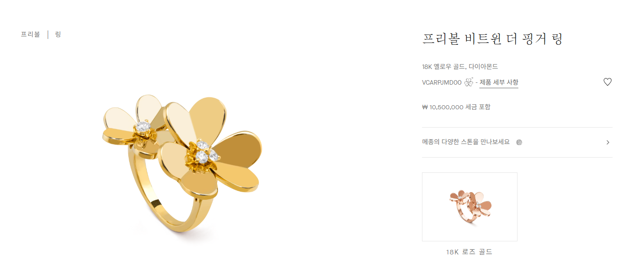Select the rose gold ring thumbnail

pos(469,207)
